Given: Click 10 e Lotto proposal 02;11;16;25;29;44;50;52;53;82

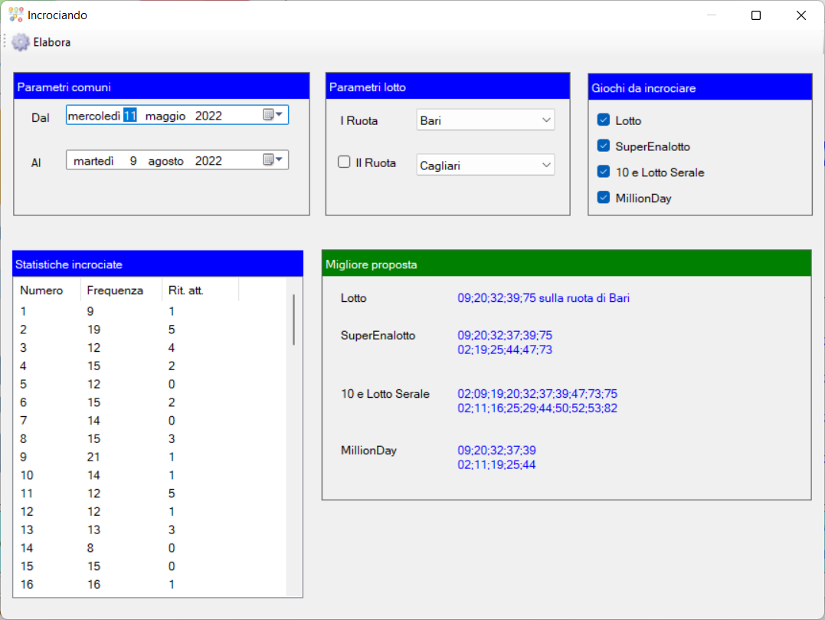Looking at the screenshot, I should click(537, 408).
